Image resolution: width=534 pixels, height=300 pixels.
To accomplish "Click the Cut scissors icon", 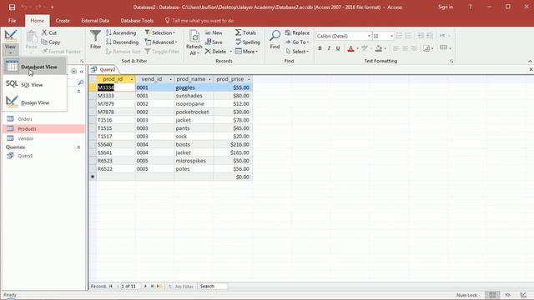I will point(44,32).
